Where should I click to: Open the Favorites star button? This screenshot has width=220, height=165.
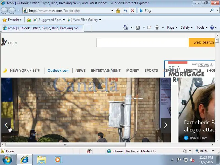click(x=12, y=20)
